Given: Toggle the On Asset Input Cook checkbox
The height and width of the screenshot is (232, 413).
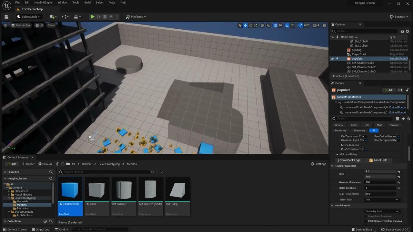Looking at the screenshot, I should [x=366, y=140].
